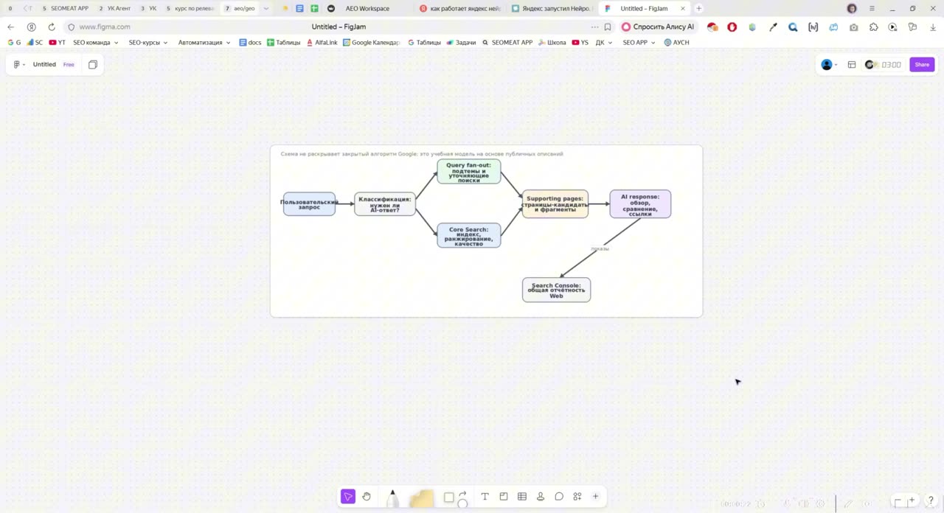Rename the Untitled file title
The width and height of the screenshot is (944, 513).
tap(44, 65)
